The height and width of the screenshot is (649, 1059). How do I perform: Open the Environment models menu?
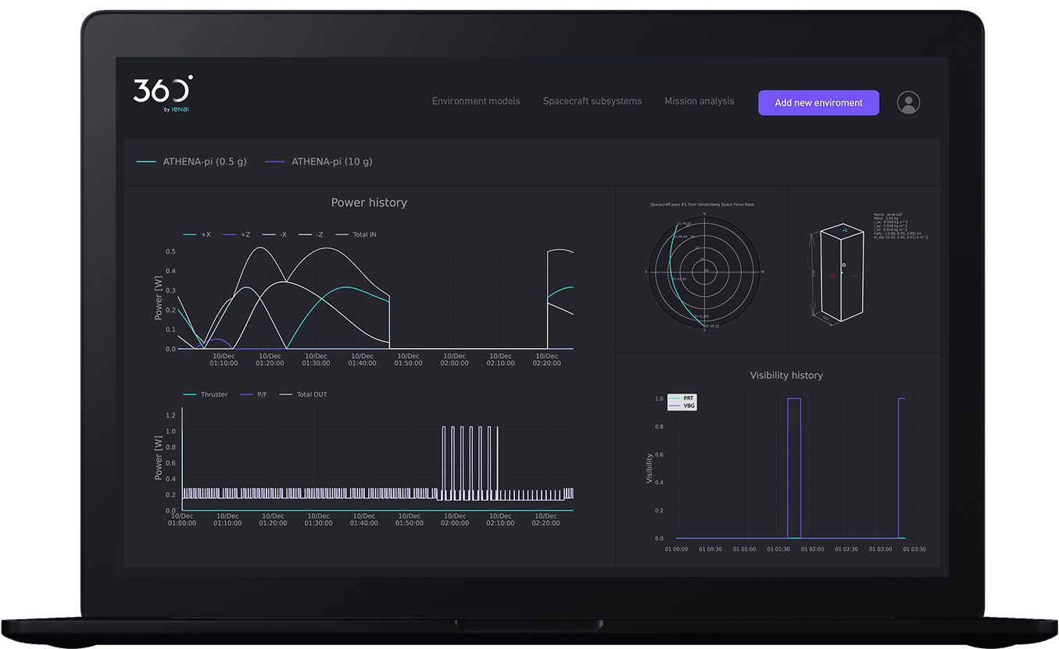point(475,102)
